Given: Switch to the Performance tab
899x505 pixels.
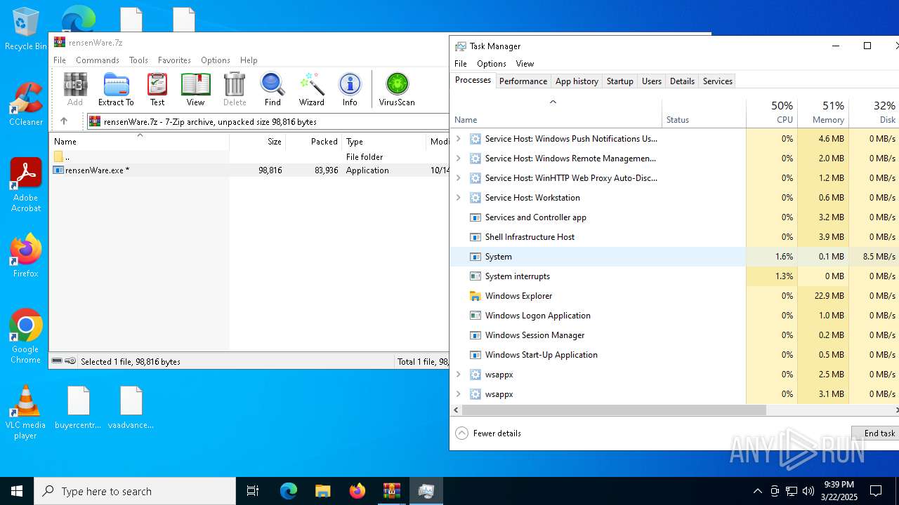Looking at the screenshot, I should pyautogui.click(x=523, y=81).
